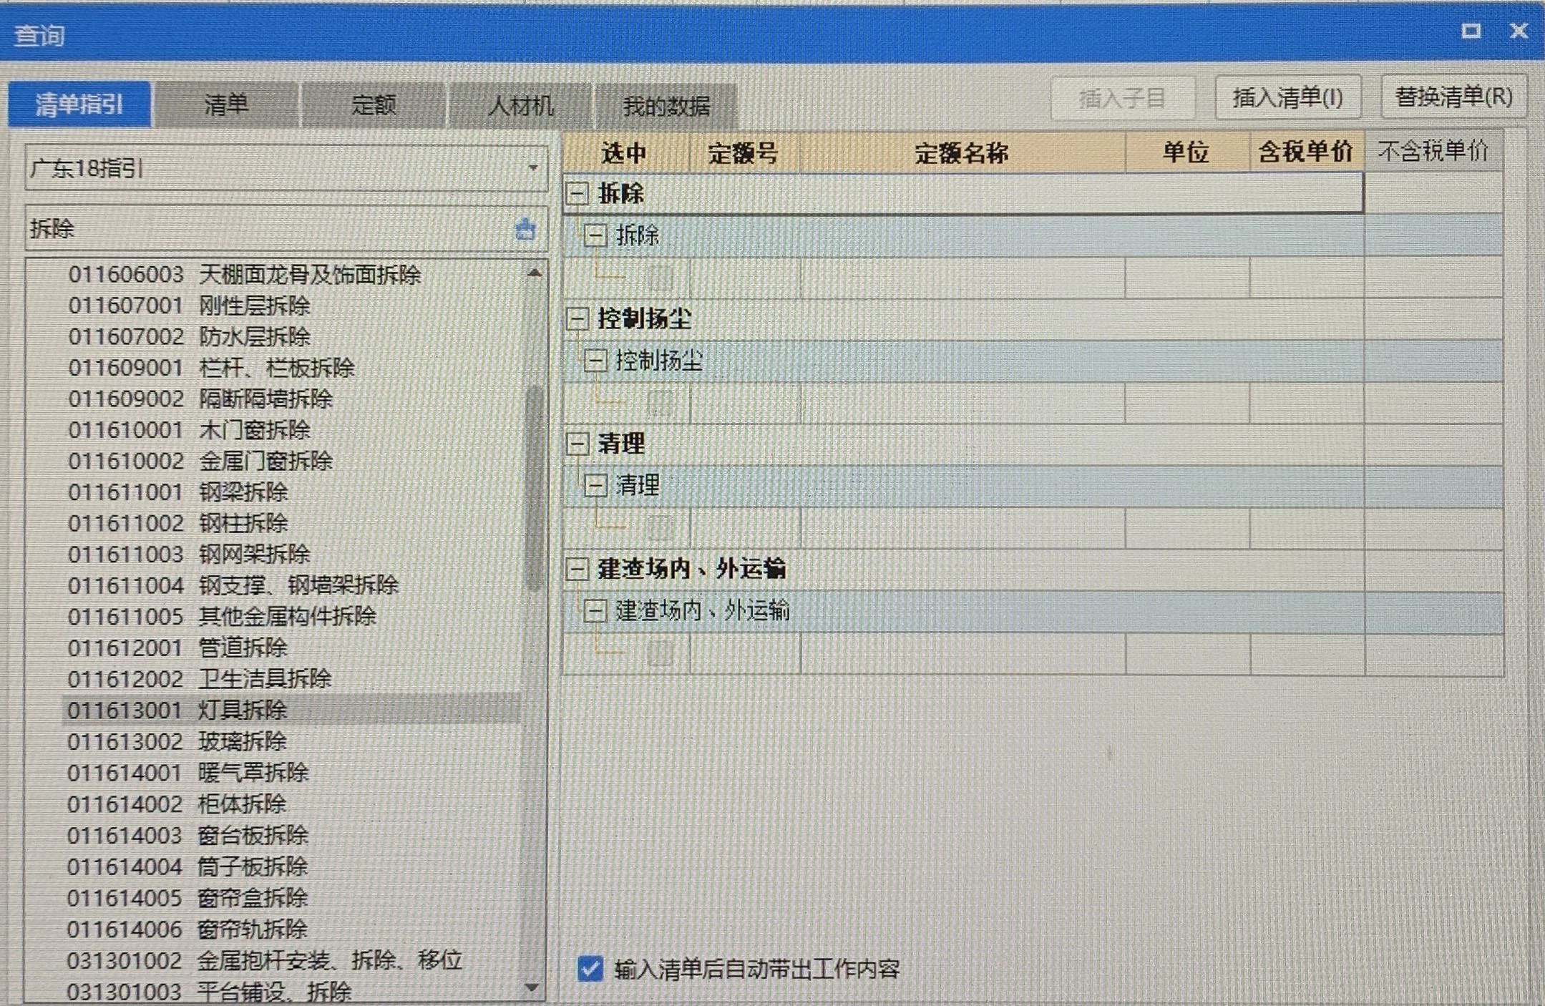Select 011610002 金属门窗拆除

pyautogui.click(x=200, y=461)
